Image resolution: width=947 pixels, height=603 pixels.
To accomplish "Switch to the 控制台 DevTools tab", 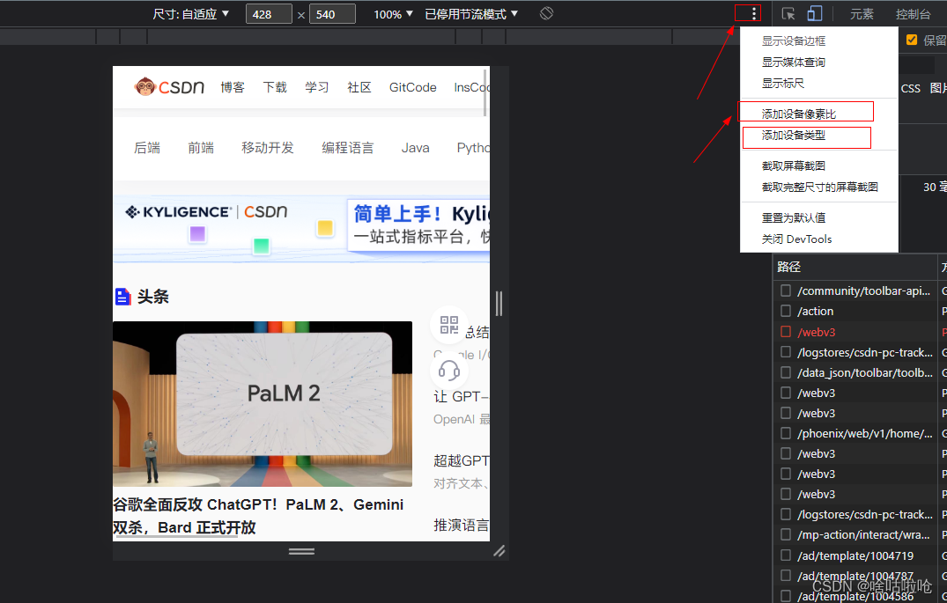I will [914, 14].
